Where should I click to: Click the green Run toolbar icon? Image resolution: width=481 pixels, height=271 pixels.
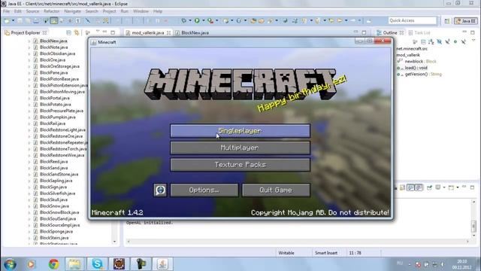(197, 20)
